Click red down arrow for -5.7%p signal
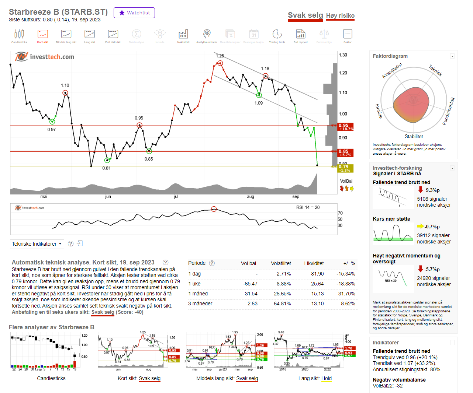This screenshot has width=473, height=393. coord(420,269)
